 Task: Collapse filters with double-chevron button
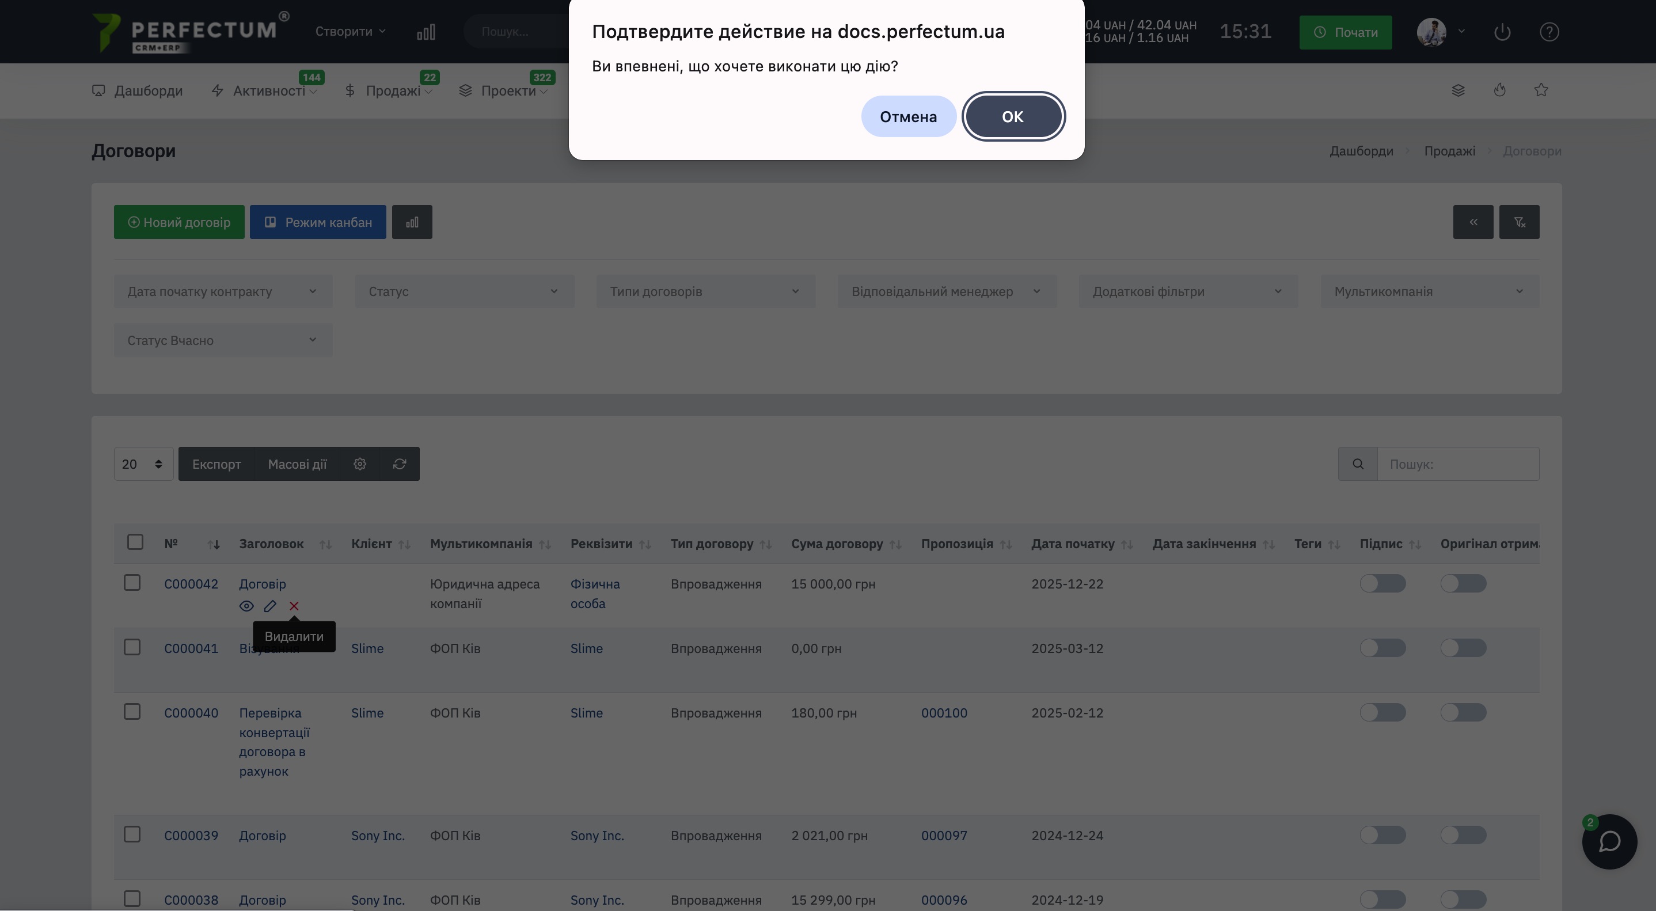[1473, 222]
